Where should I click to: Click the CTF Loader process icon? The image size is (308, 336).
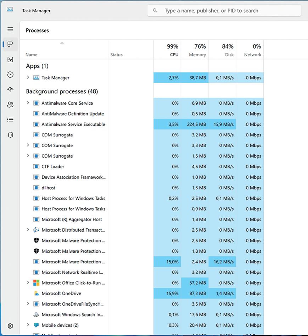pyautogui.click(x=36, y=166)
